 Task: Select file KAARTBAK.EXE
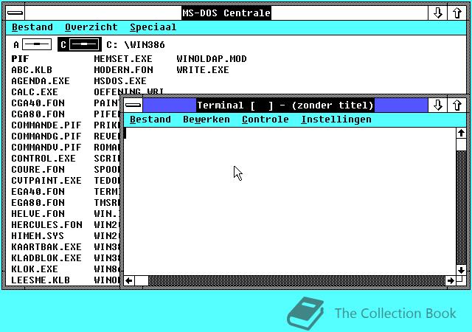coord(46,246)
